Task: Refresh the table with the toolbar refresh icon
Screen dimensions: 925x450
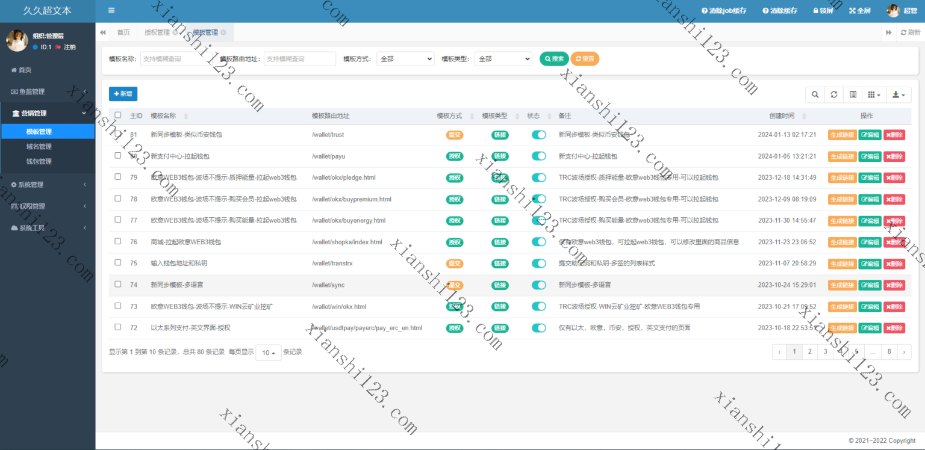Action: click(833, 94)
